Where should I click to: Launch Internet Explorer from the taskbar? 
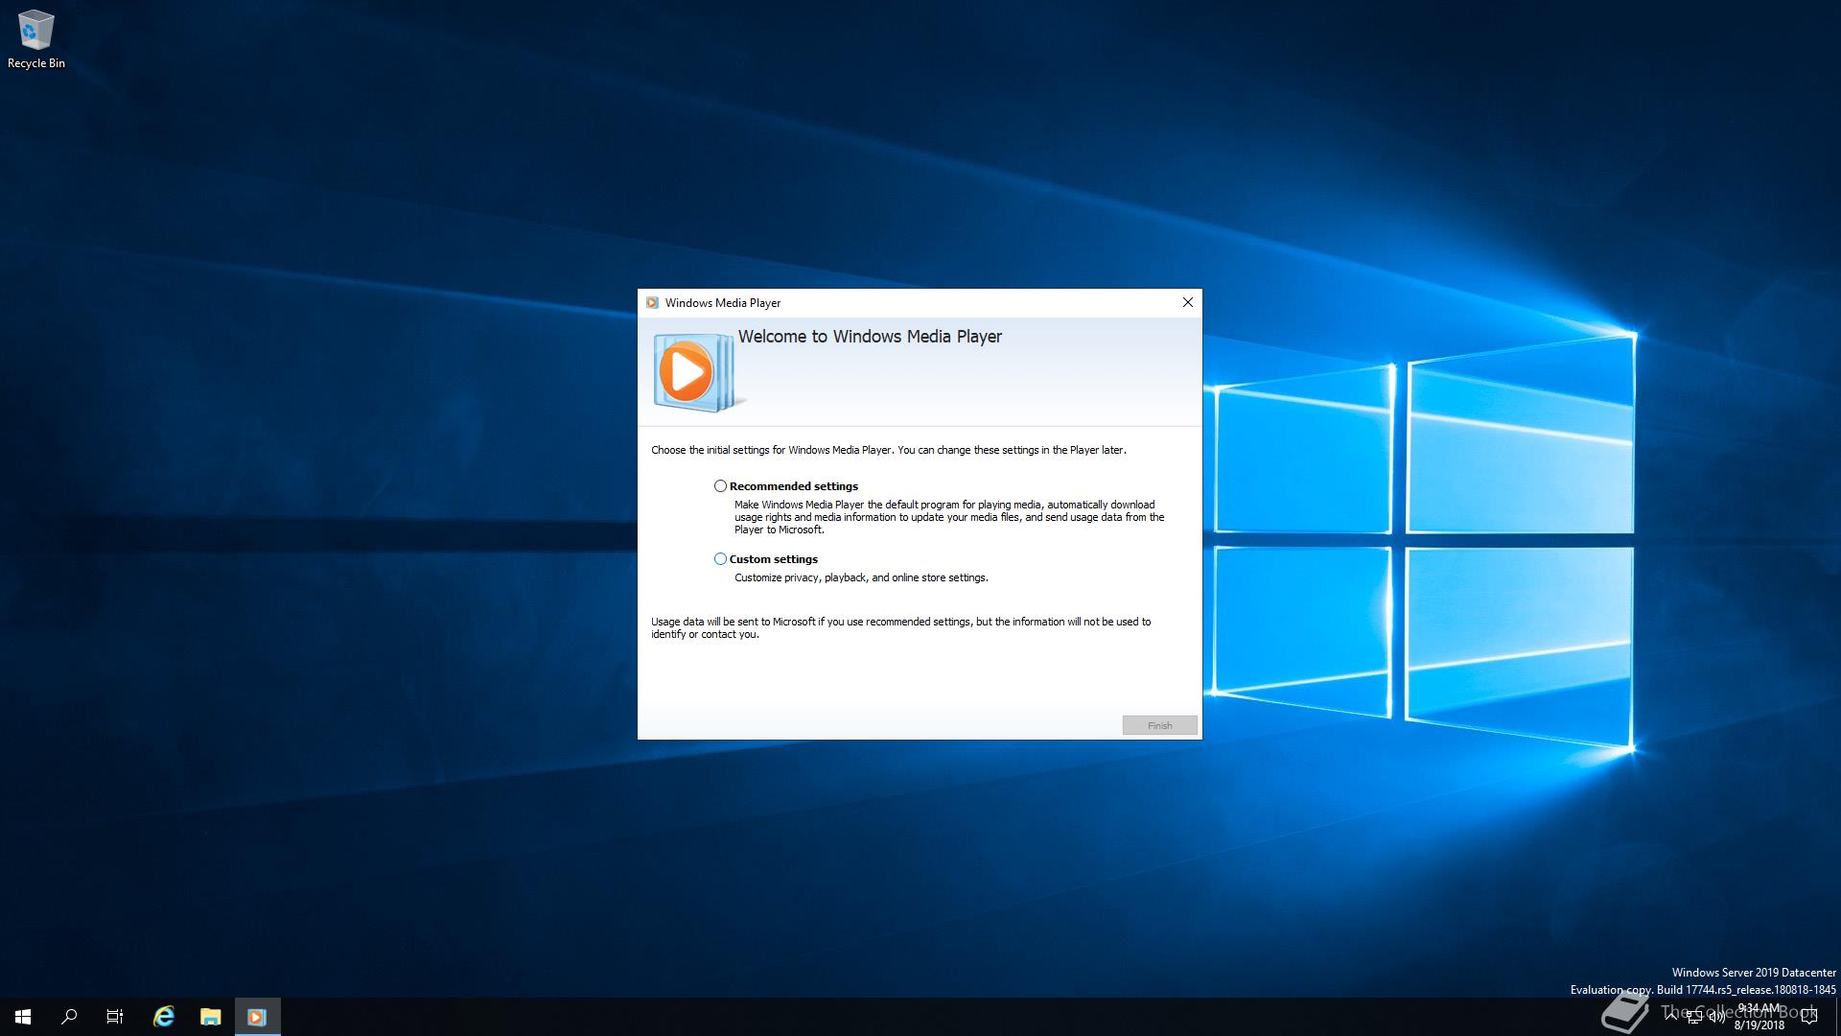164,1017
